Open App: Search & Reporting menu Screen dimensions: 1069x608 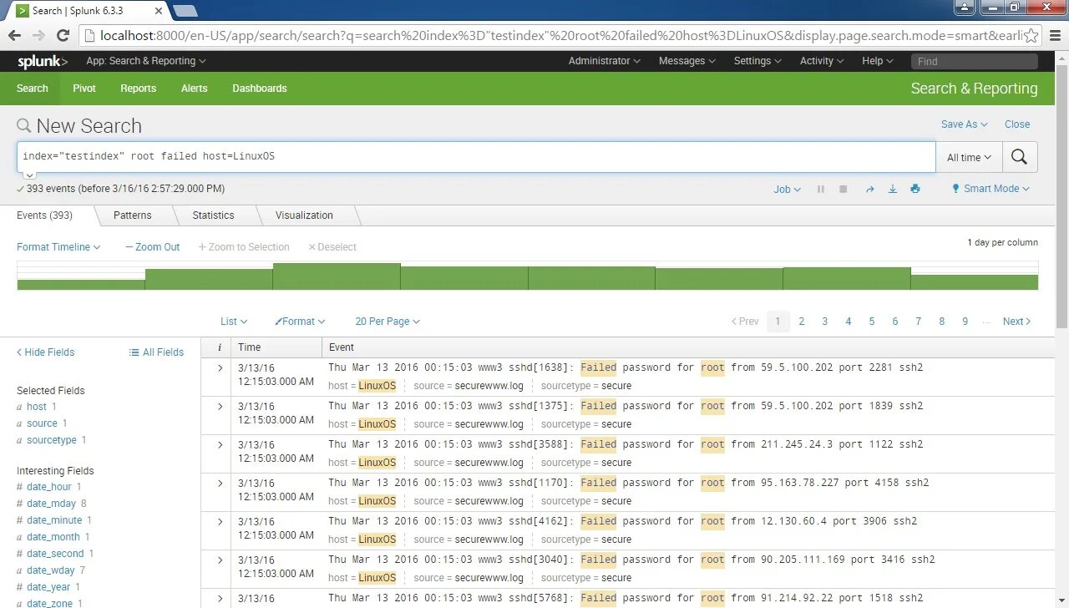(146, 61)
